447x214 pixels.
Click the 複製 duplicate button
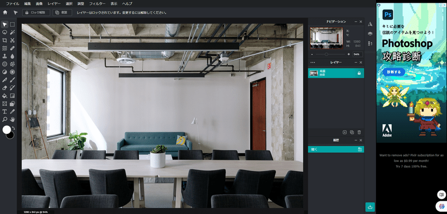click(62, 12)
